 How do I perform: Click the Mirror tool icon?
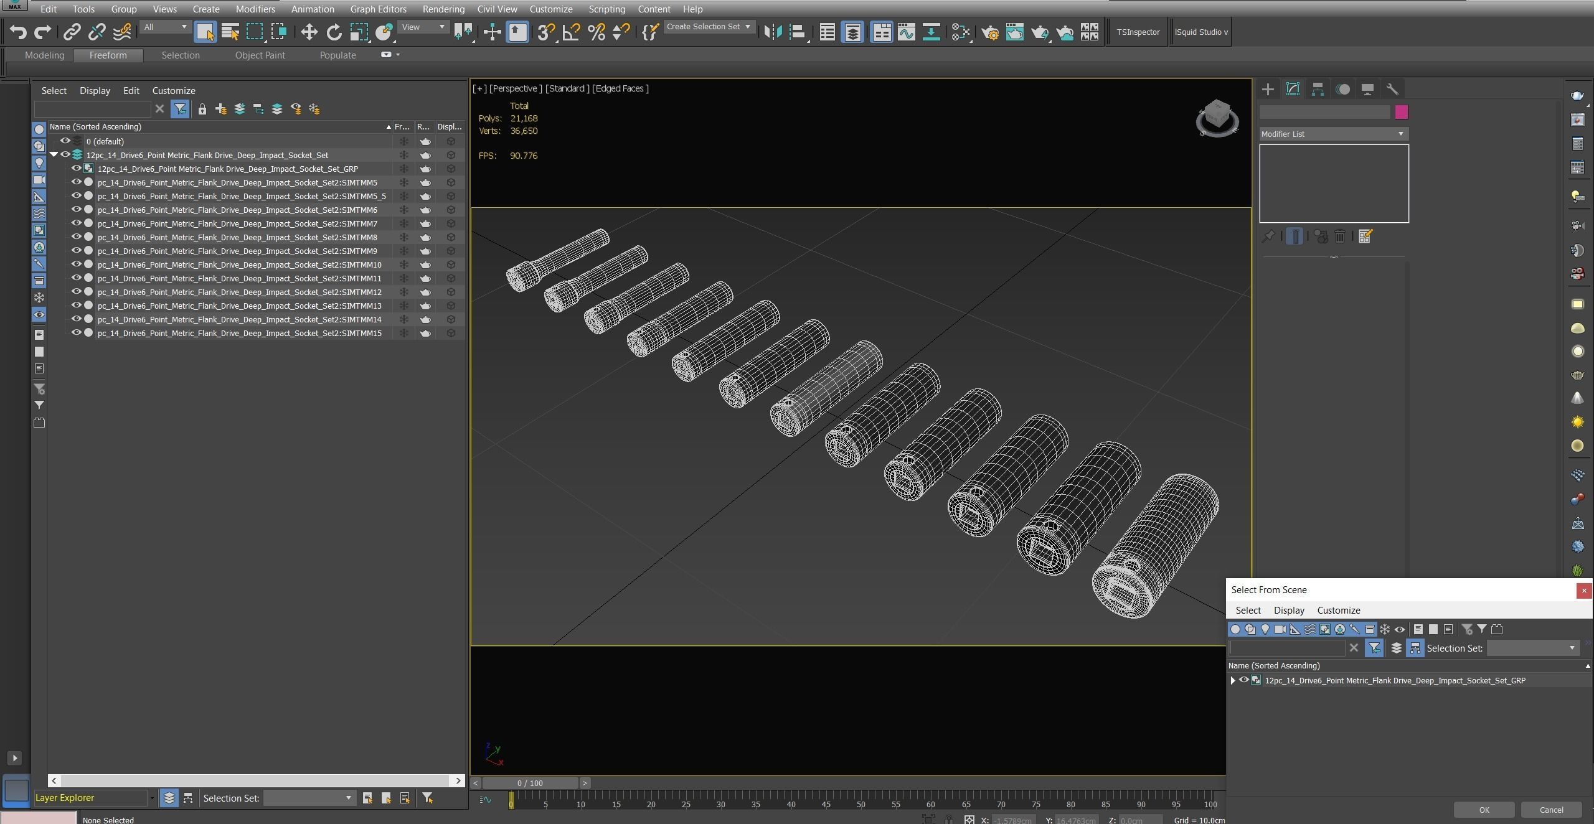tap(773, 32)
